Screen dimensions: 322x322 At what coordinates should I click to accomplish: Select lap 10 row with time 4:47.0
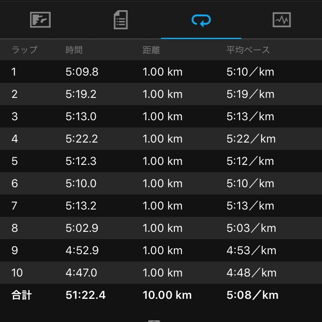(161, 273)
